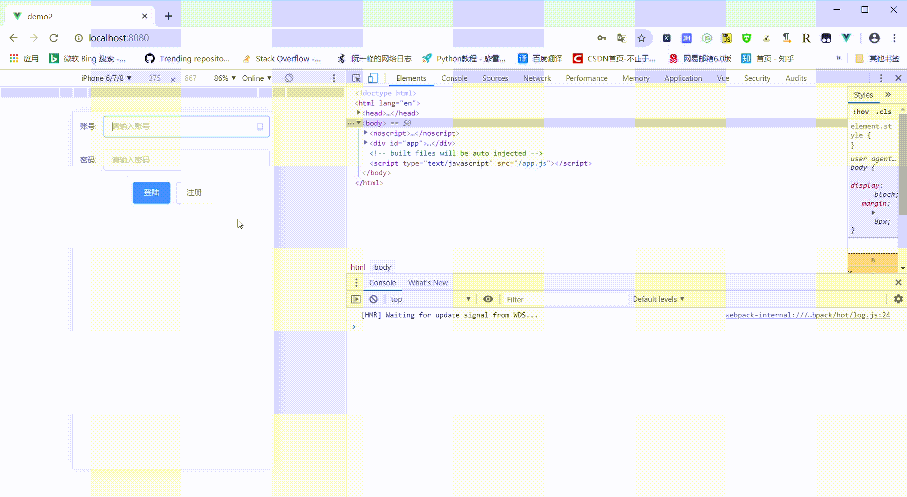Select body in the breadcrumb
This screenshot has width=907, height=497.
click(382, 267)
